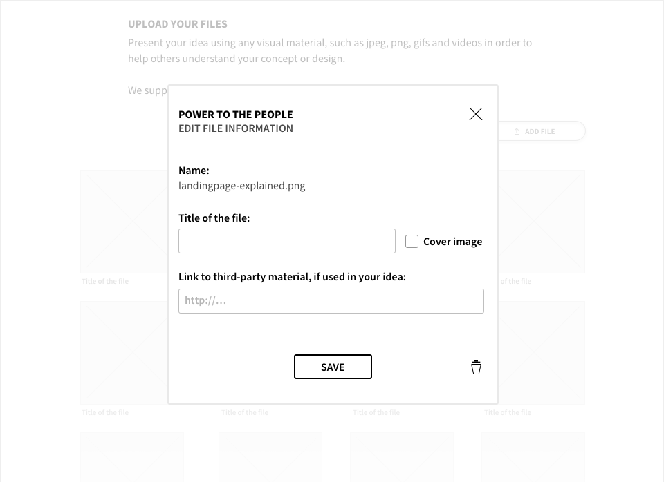Screen dimensions: 664x482
Task: Open second partially visible thumbnail in bottom row
Action: click(x=270, y=457)
